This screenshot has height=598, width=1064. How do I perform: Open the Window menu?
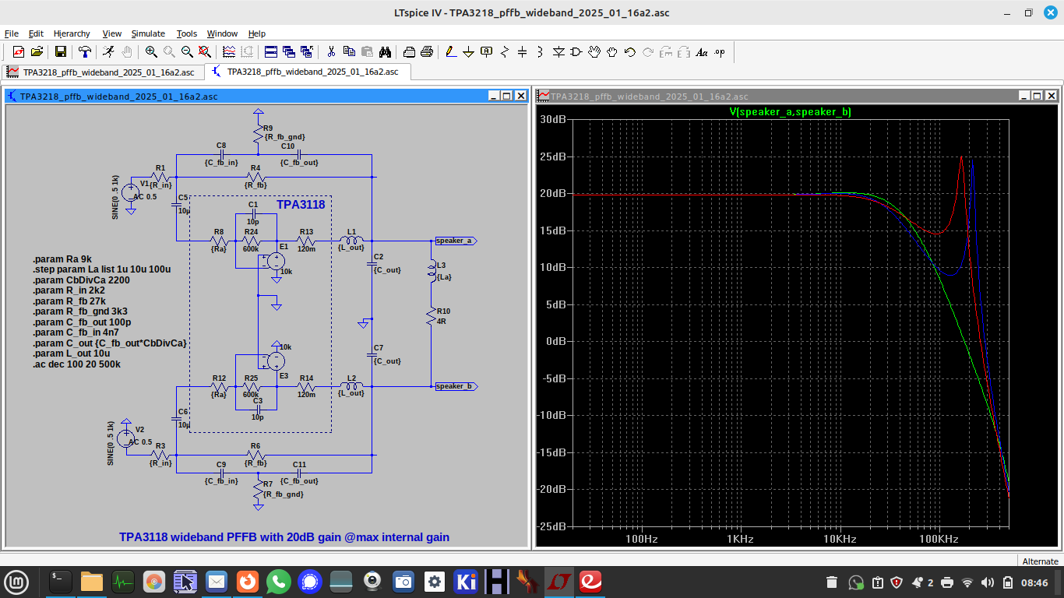click(x=222, y=33)
